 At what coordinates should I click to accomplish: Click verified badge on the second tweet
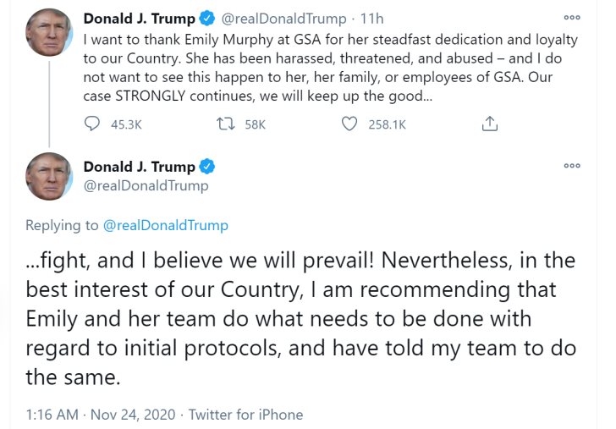(x=207, y=167)
